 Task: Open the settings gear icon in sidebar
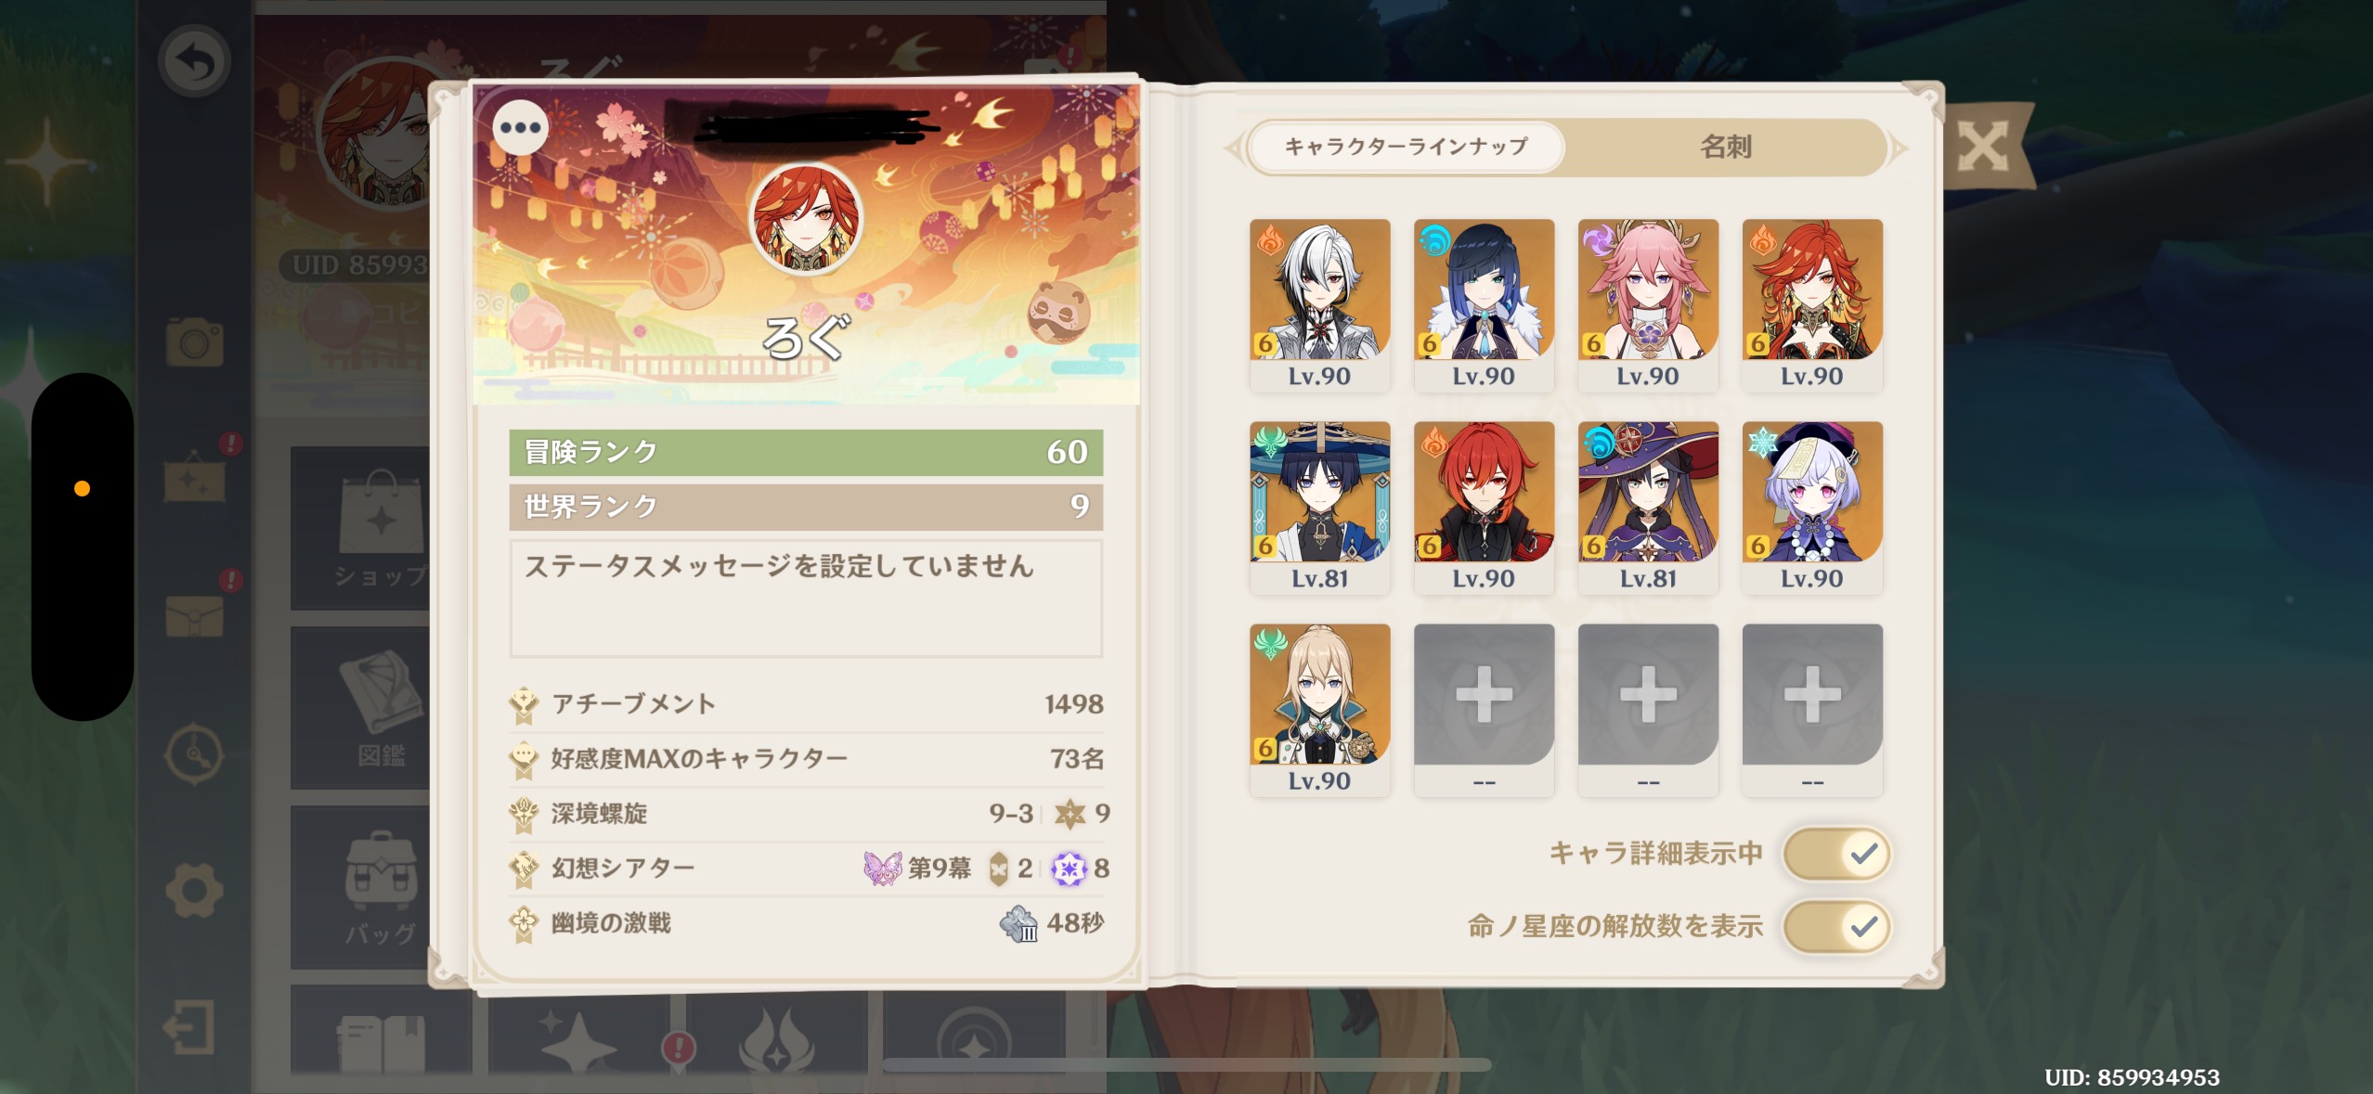click(x=194, y=890)
